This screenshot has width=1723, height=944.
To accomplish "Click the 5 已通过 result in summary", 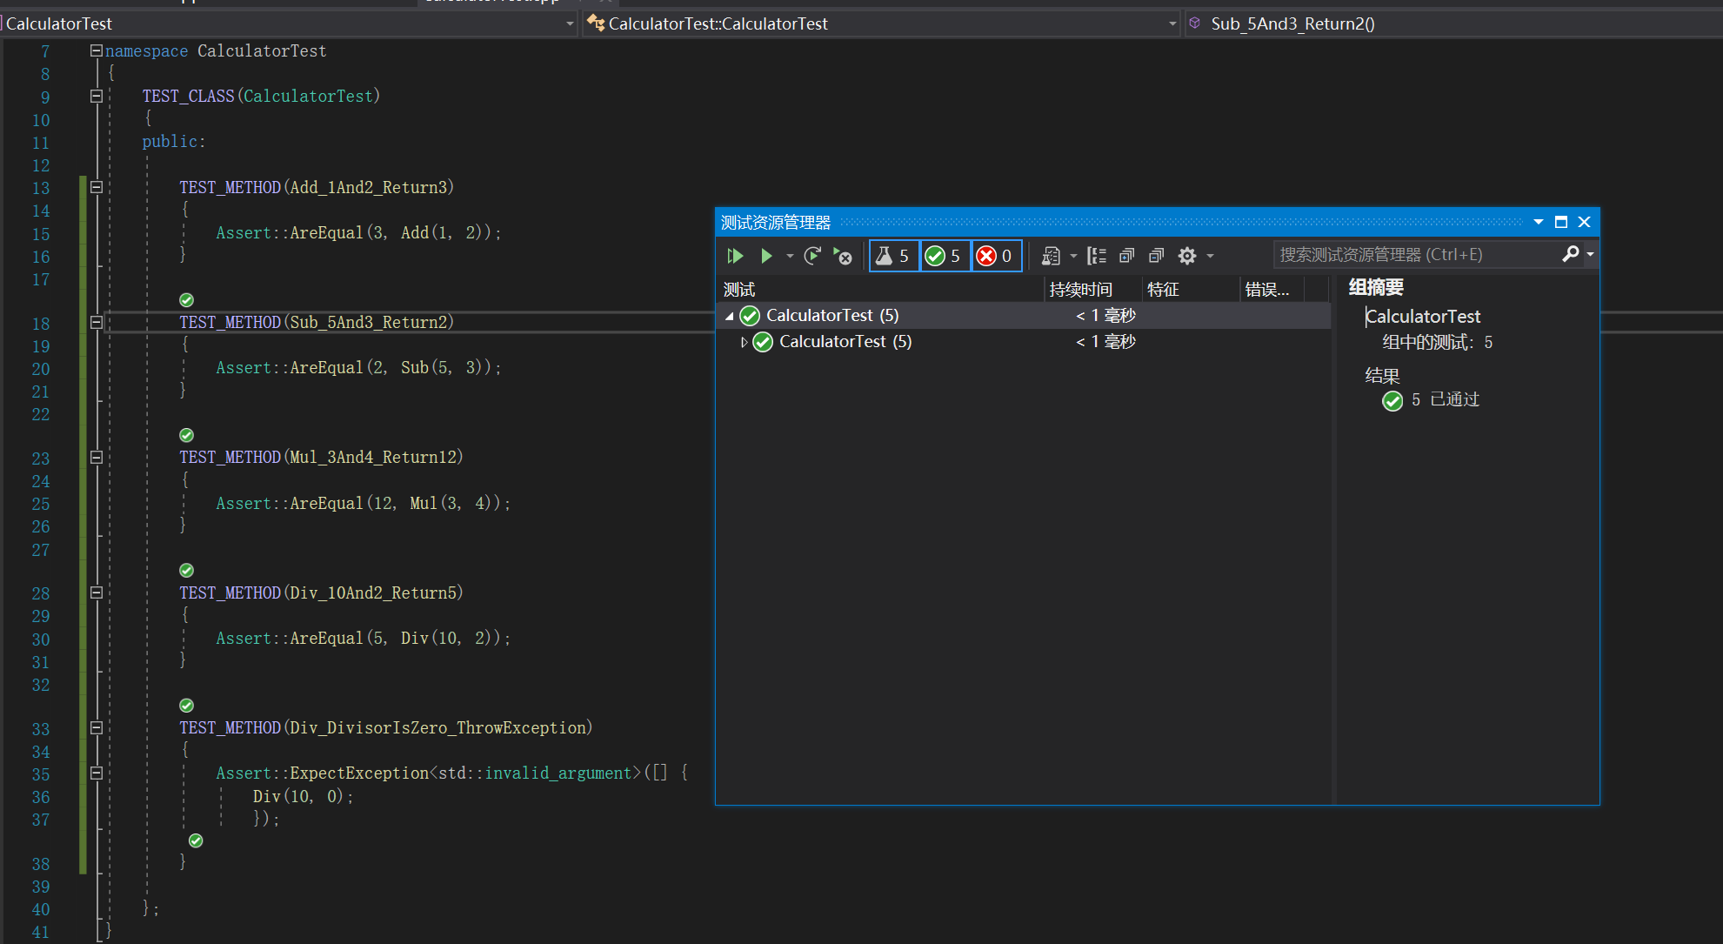I will coord(1431,400).
